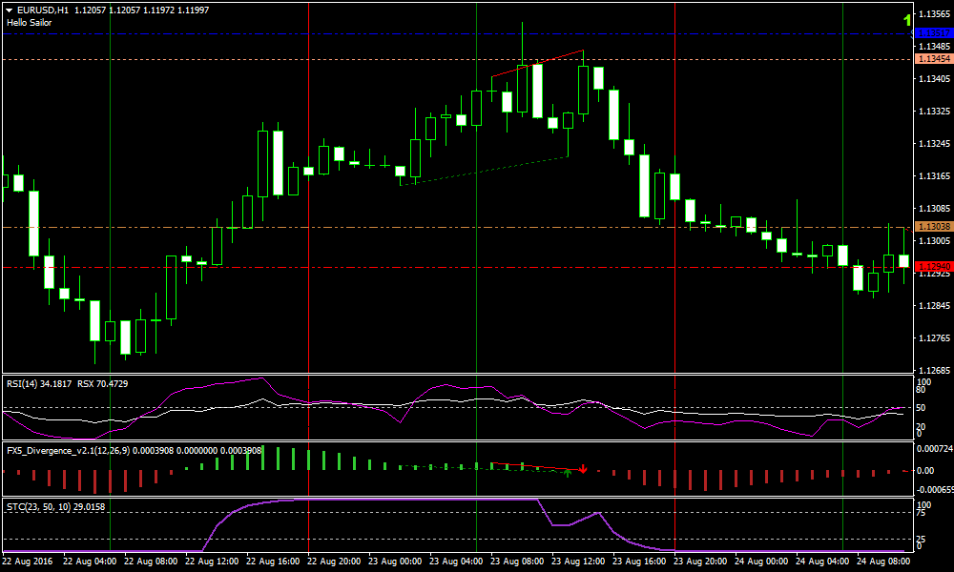Viewport: 954px width, 572px height.
Task: Select the red divergence line in FX5 panel
Action: (534, 466)
